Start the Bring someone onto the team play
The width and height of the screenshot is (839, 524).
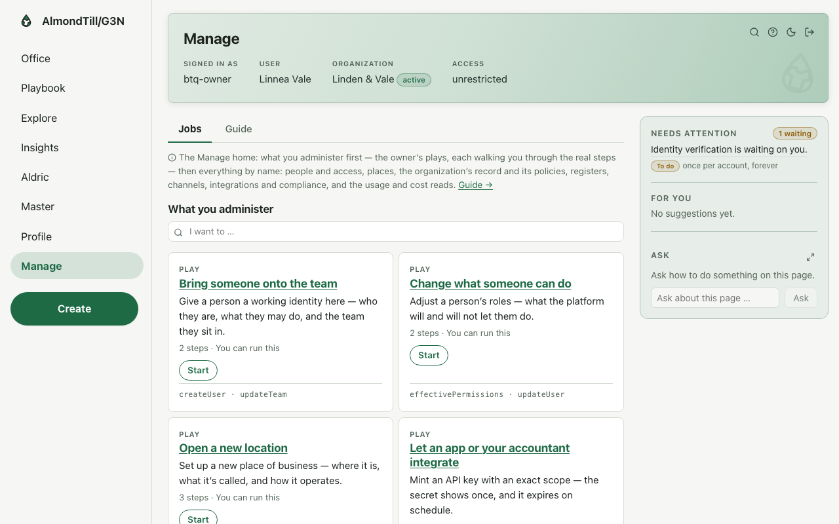click(198, 370)
